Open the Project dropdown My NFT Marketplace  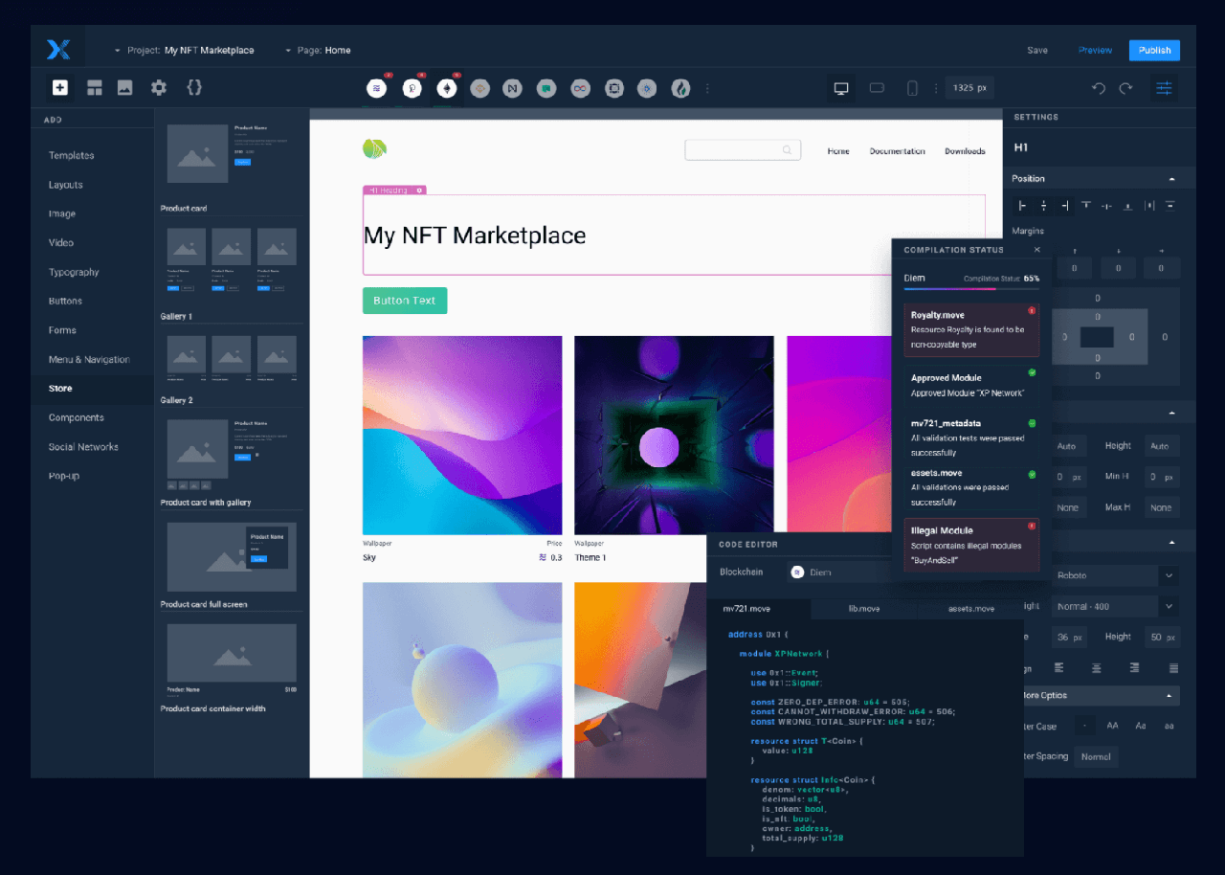click(185, 51)
